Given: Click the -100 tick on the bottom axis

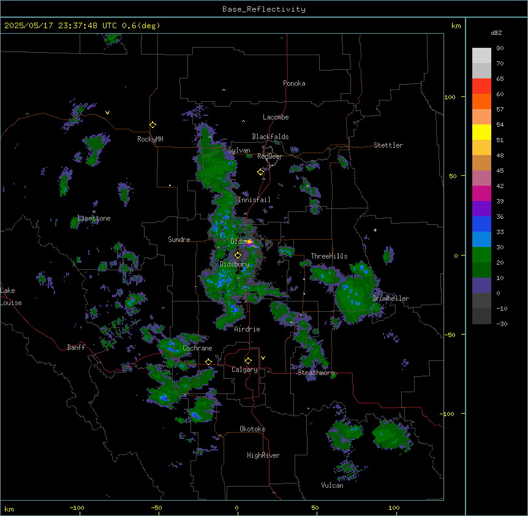Looking at the screenshot, I should point(77,507).
